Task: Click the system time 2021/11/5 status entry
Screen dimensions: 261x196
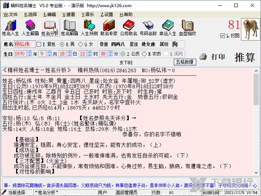Action: [242, 193]
